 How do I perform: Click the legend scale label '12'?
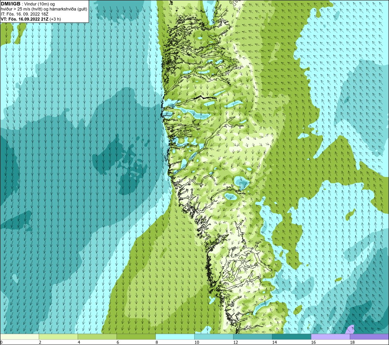pos(236,342)
